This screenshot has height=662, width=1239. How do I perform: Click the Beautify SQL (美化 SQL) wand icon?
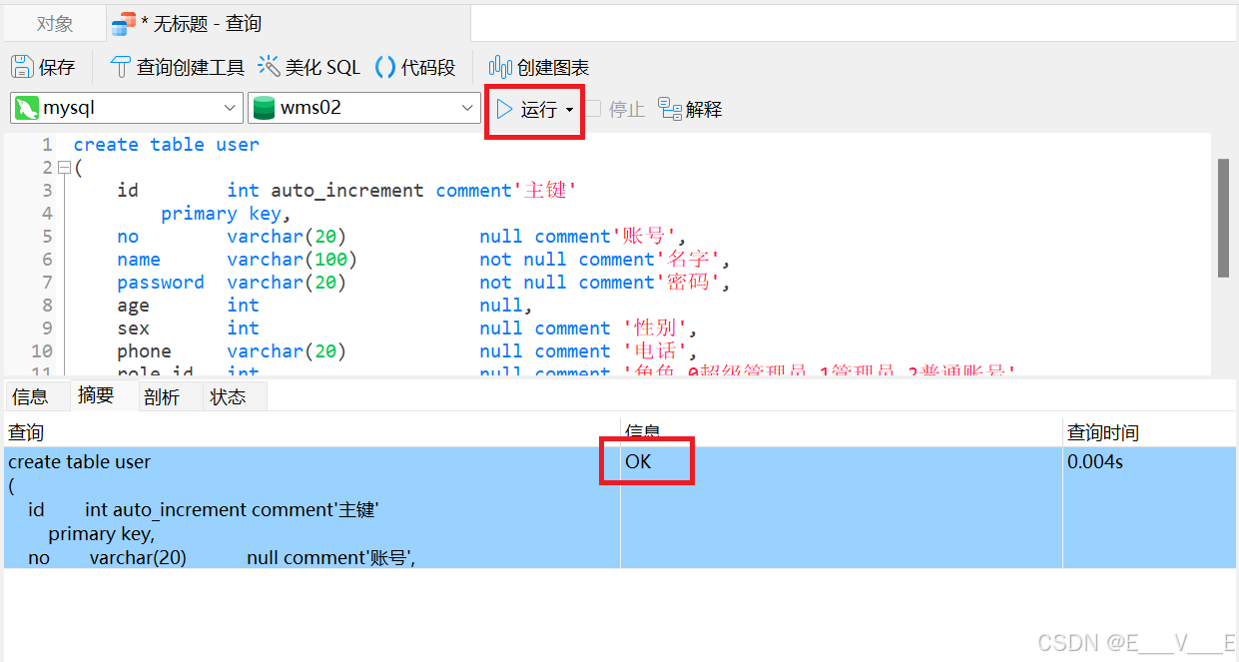[269, 67]
